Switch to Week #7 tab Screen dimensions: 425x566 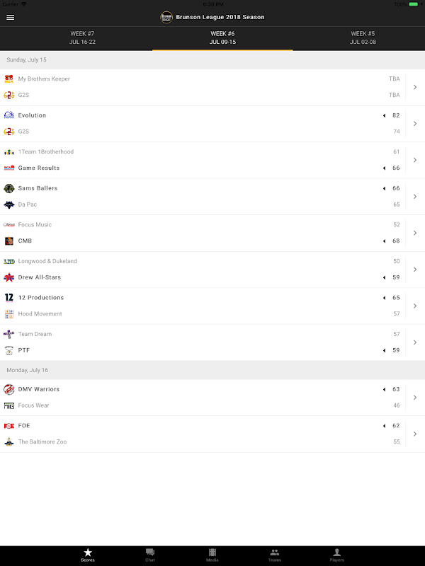click(82, 37)
